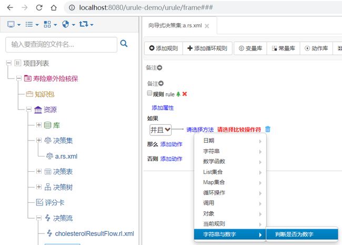
Task: Click the 请选择方法 link
Action: point(200,130)
